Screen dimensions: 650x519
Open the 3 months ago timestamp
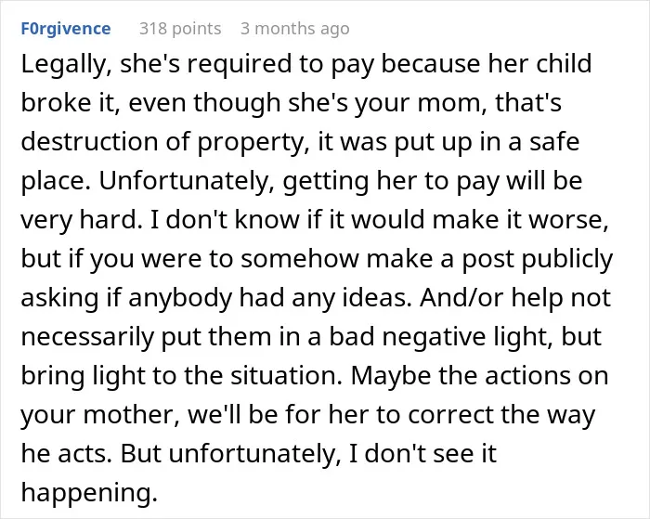294,29
